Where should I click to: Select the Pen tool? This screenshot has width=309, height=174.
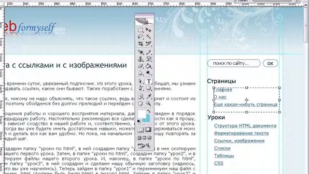pos(140,88)
